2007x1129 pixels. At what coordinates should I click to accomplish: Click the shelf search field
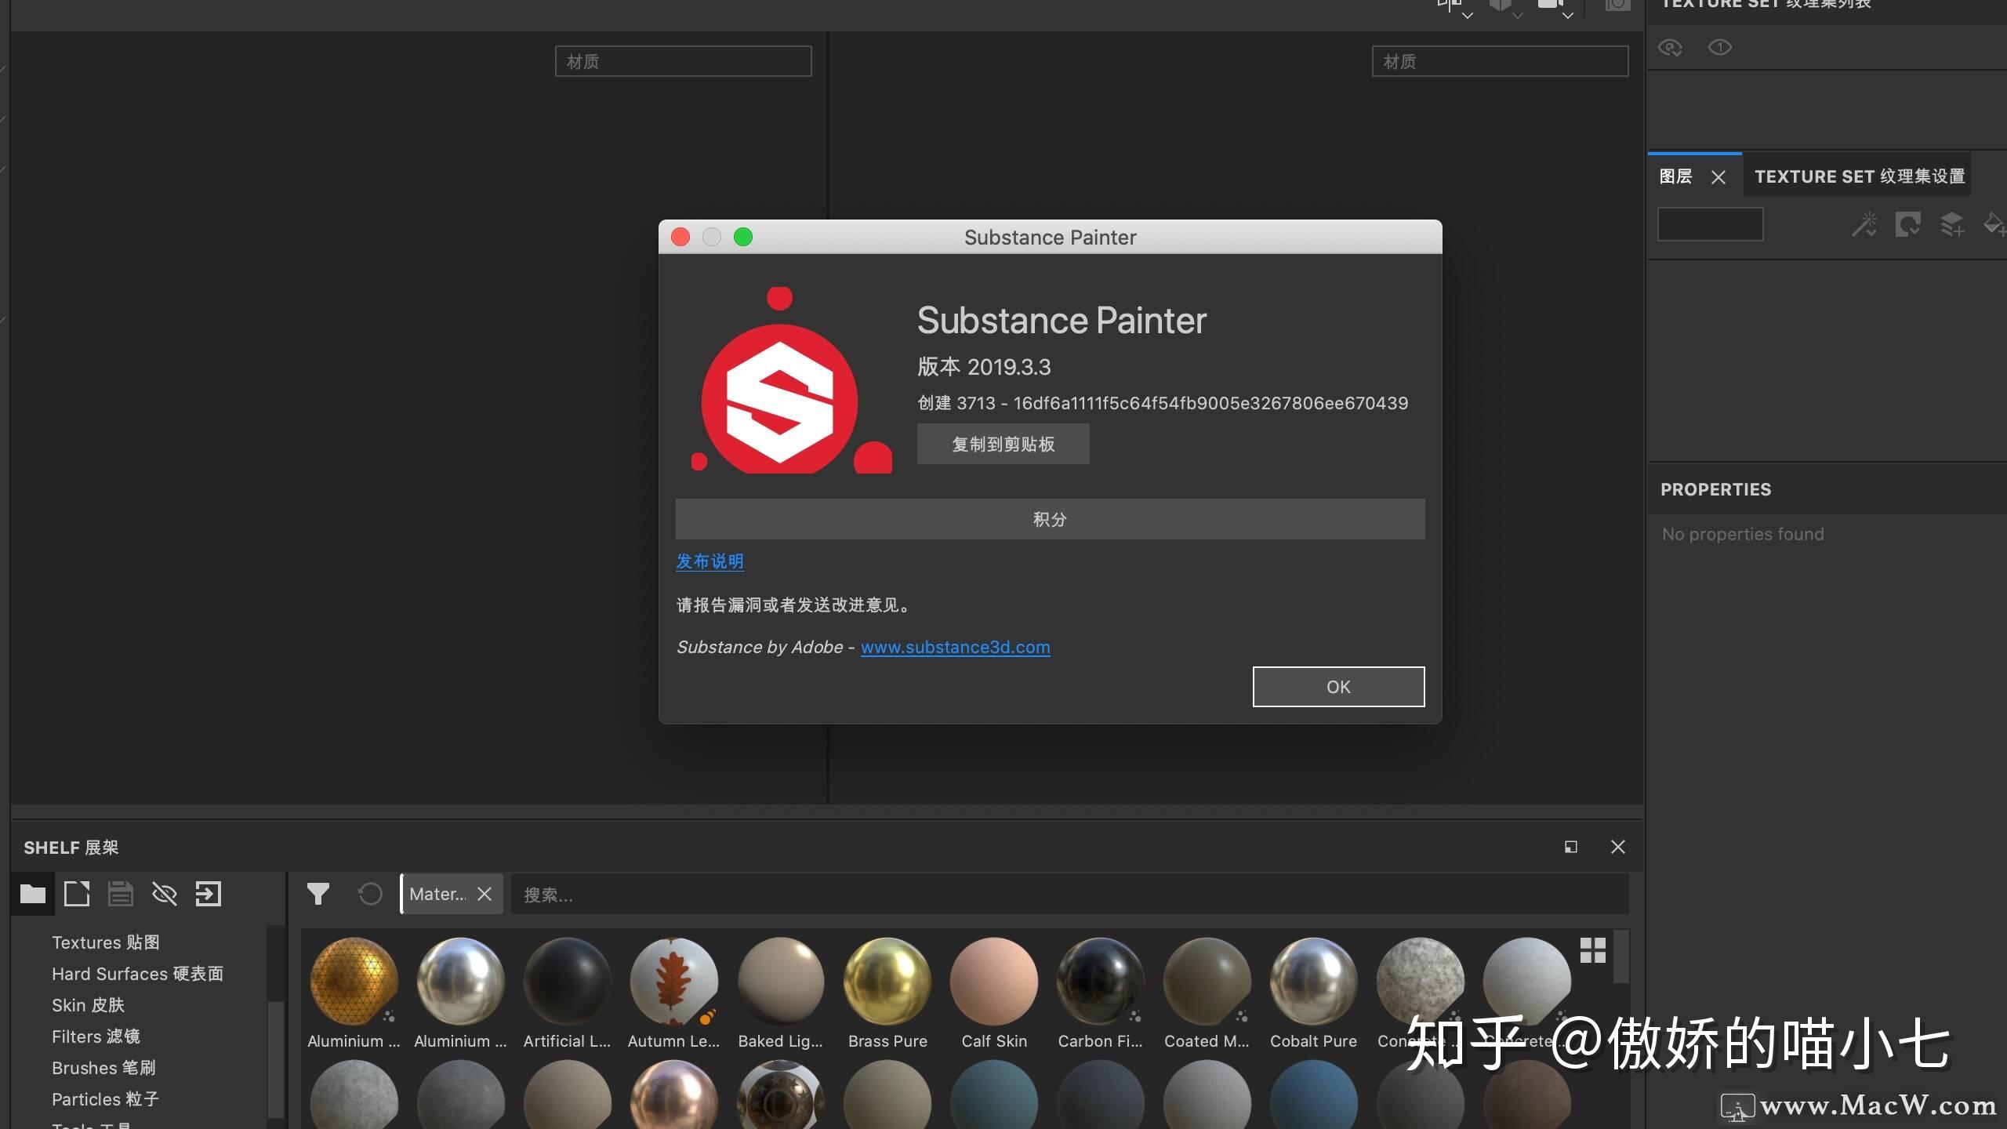pos(1069,894)
